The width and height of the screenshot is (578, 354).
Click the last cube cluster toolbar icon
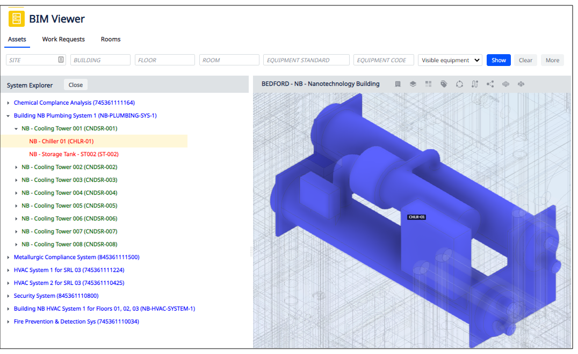tap(521, 84)
